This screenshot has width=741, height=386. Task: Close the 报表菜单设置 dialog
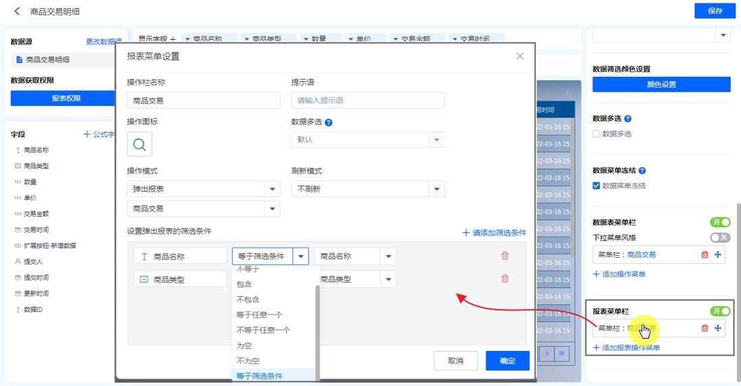pos(519,57)
